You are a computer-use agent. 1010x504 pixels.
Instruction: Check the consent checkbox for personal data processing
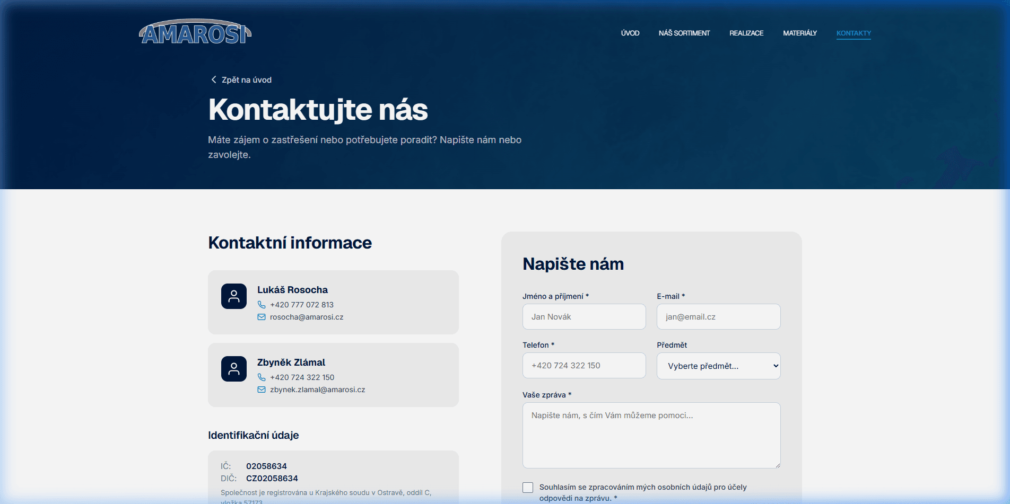click(x=527, y=487)
